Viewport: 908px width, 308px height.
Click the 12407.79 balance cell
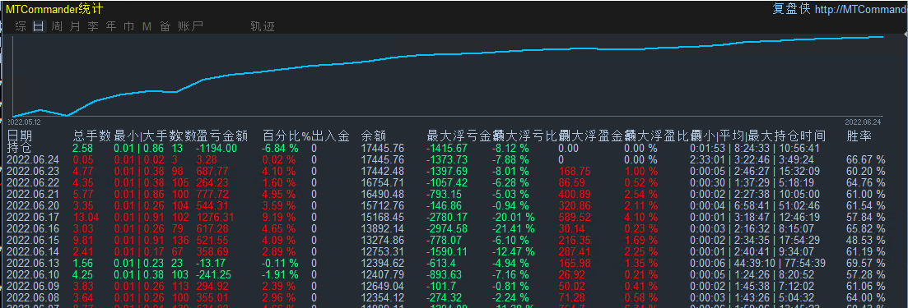click(x=382, y=274)
